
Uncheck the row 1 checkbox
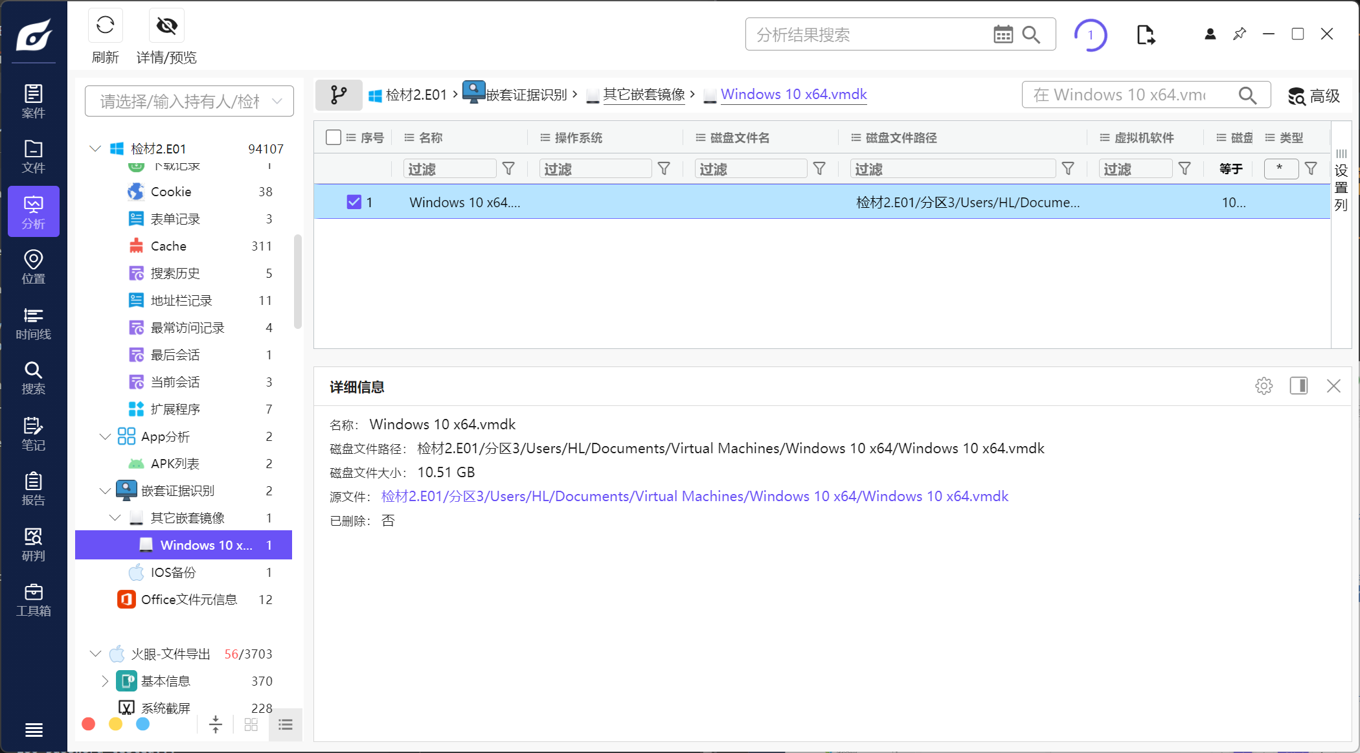pyautogui.click(x=354, y=202)
